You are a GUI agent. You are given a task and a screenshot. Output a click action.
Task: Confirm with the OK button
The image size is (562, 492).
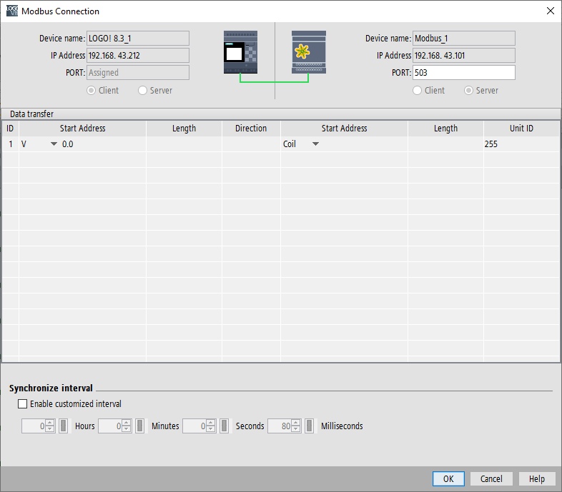click(448, 478)
